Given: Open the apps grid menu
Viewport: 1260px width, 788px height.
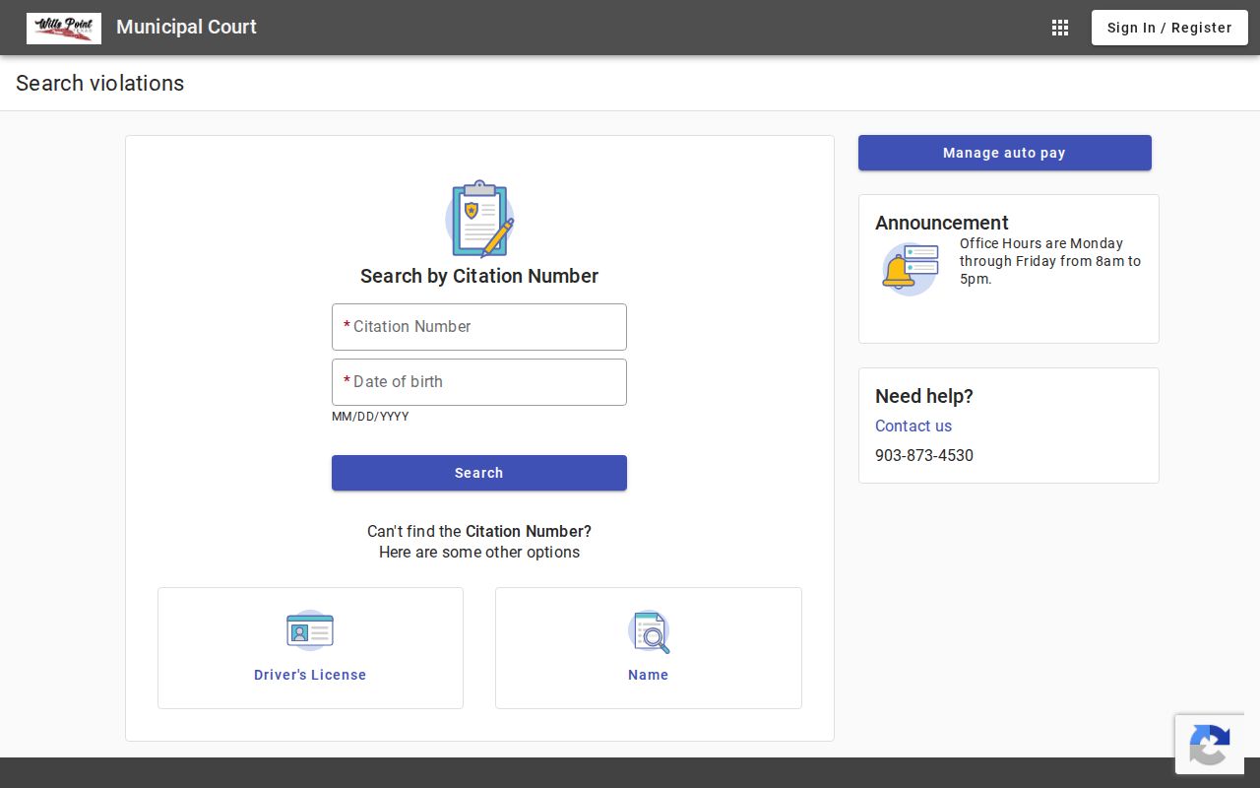Looking at the screenshot, I should pos(1060,28).
